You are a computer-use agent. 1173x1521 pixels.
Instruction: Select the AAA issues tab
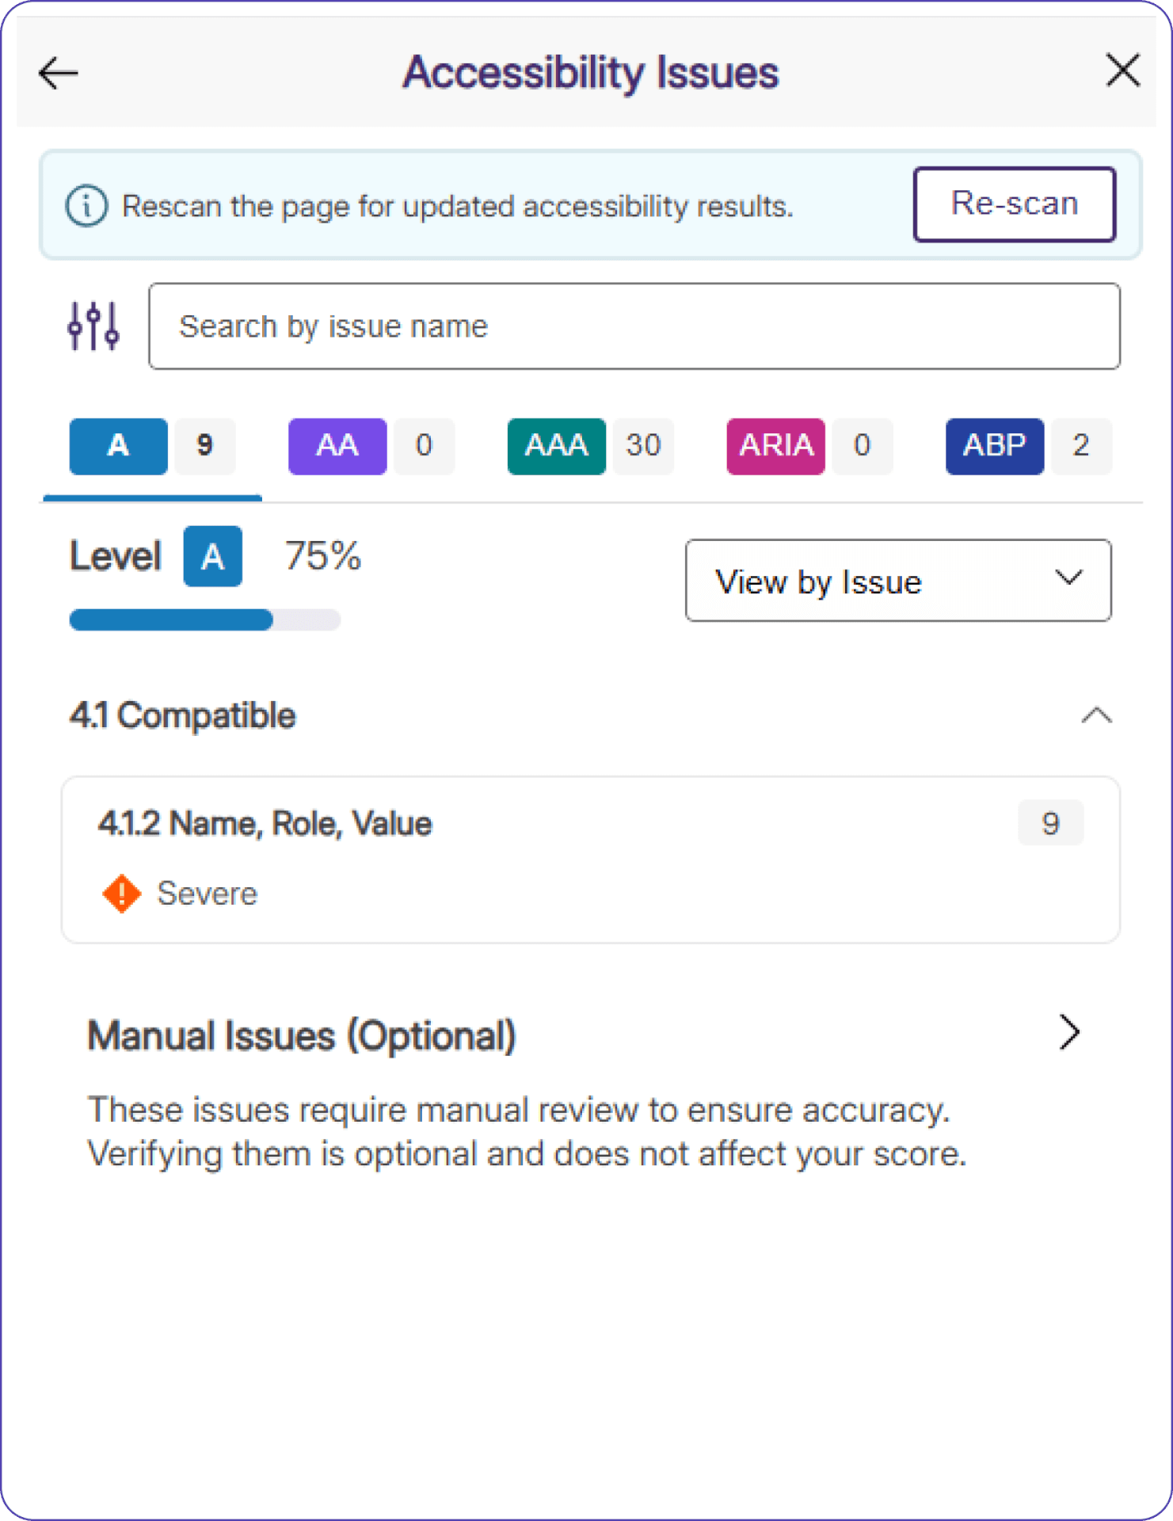tap(556, 446)
